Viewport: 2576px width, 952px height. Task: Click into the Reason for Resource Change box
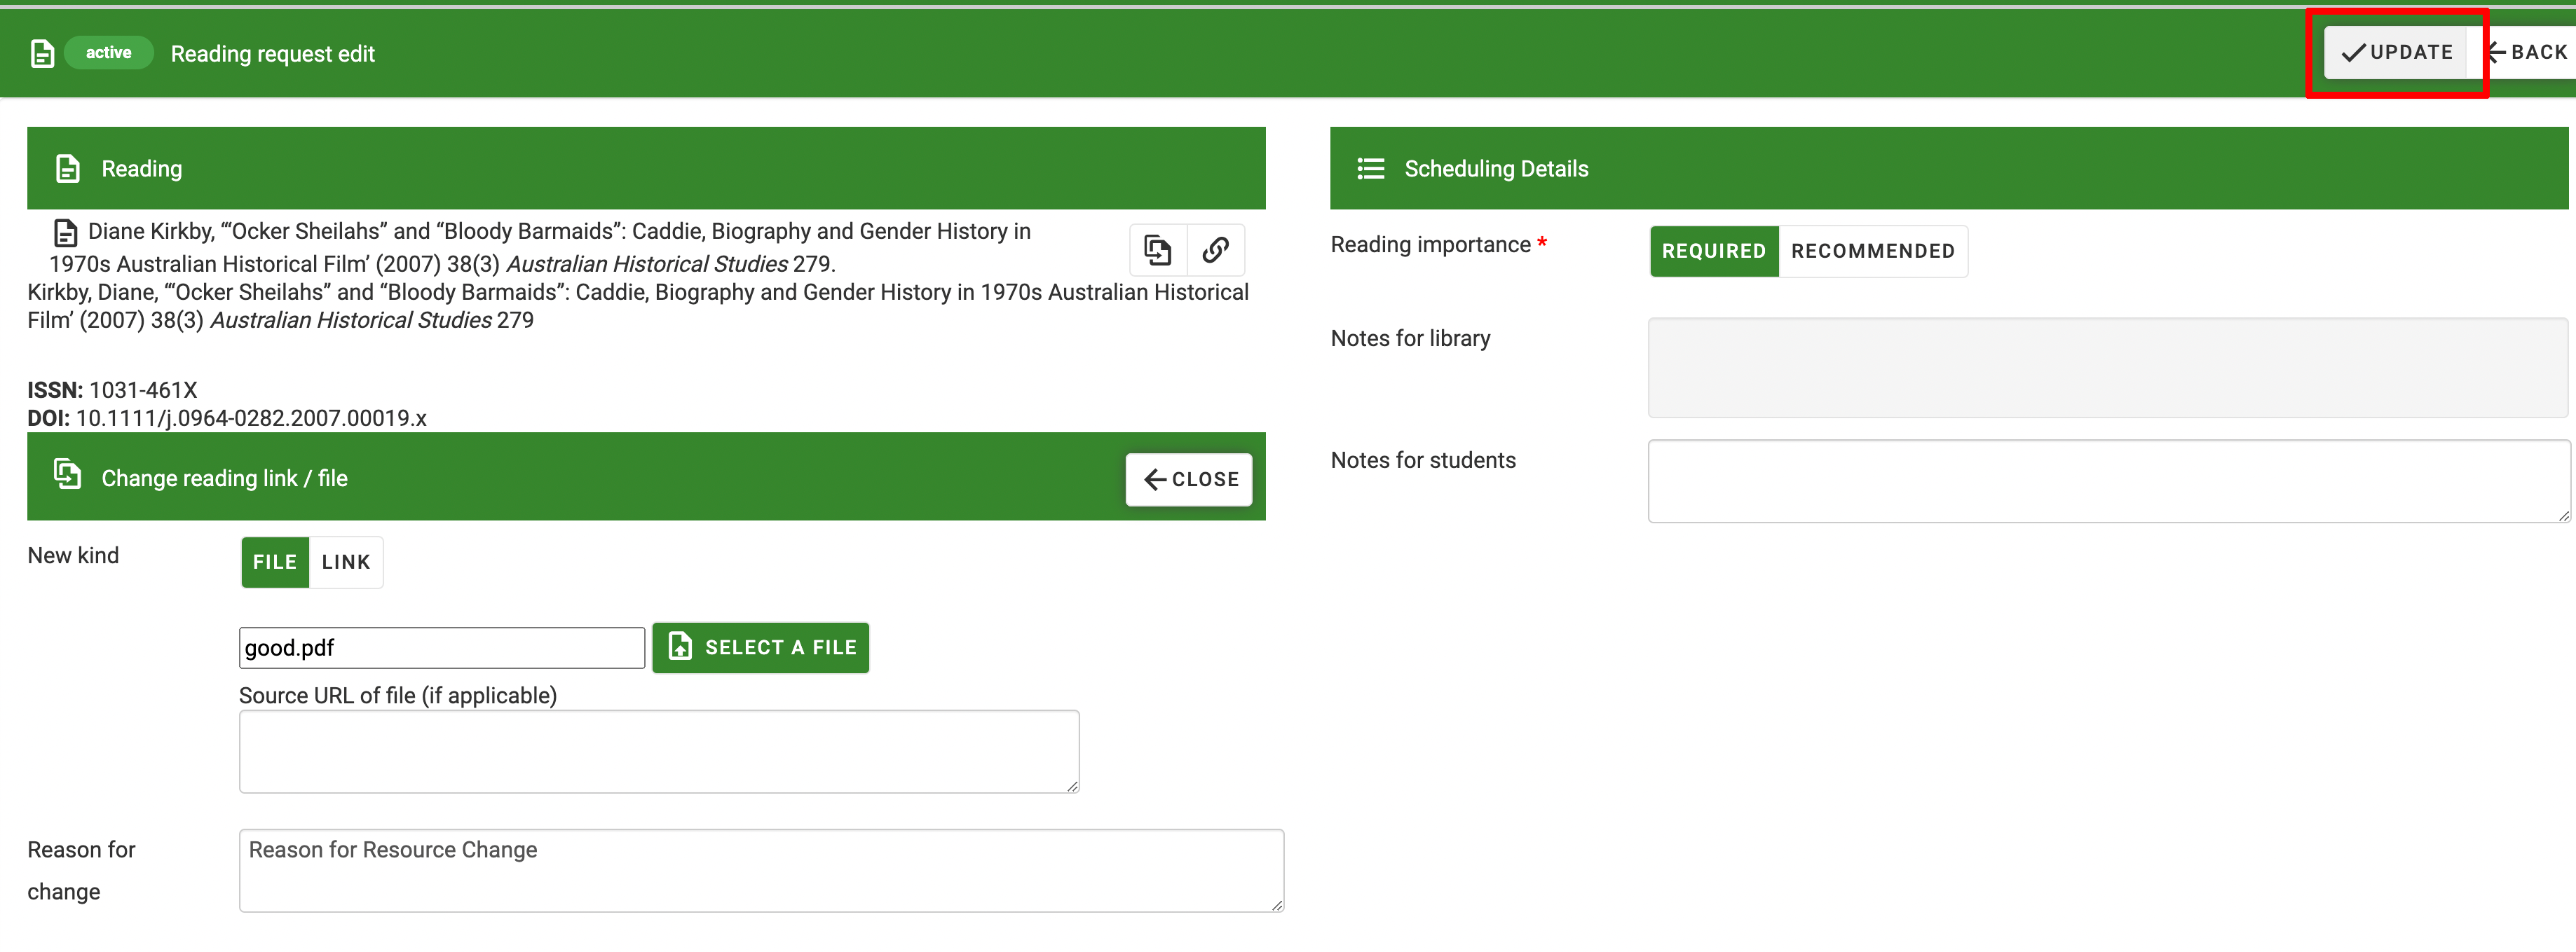(760, 870)
